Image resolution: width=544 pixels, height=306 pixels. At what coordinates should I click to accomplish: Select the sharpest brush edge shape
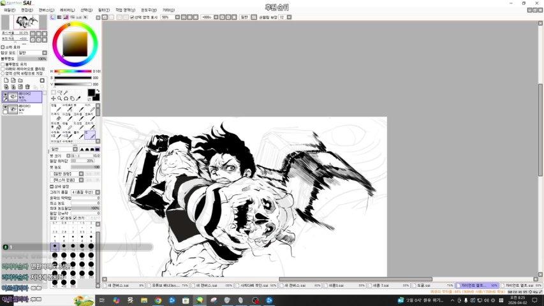[82, 149]
